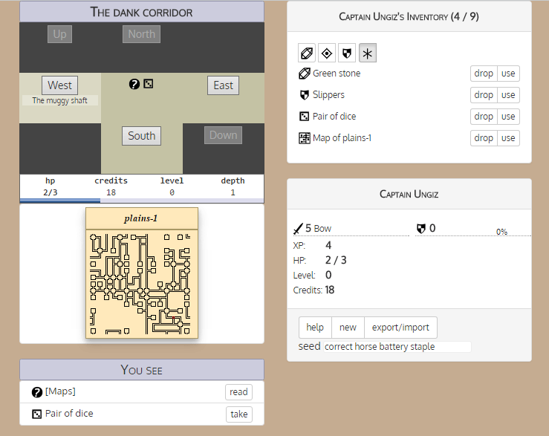Image resolution: width=549 pixels, height=436 pixels.
Task: Take the Pair of dice
Action: 238,414
